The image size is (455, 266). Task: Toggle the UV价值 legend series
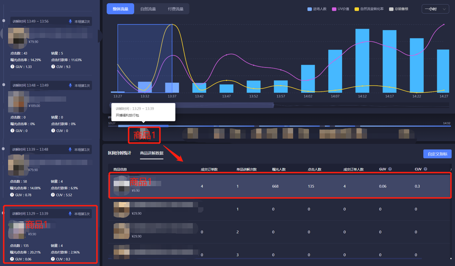340,9
